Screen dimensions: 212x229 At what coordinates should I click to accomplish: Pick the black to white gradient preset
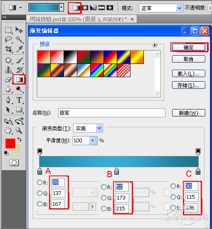[x=71, y=57]
